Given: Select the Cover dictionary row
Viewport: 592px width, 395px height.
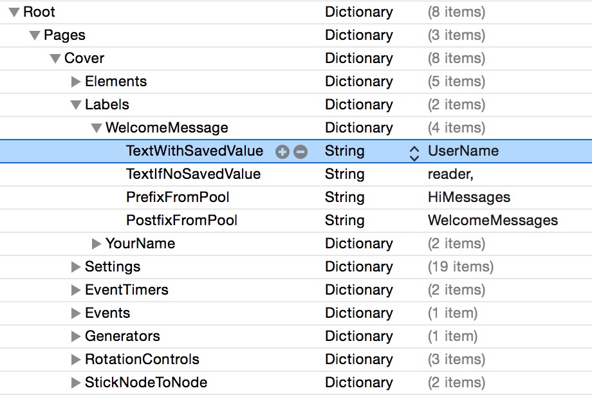Looking at the screenshot, I should [x=84, y=58].
